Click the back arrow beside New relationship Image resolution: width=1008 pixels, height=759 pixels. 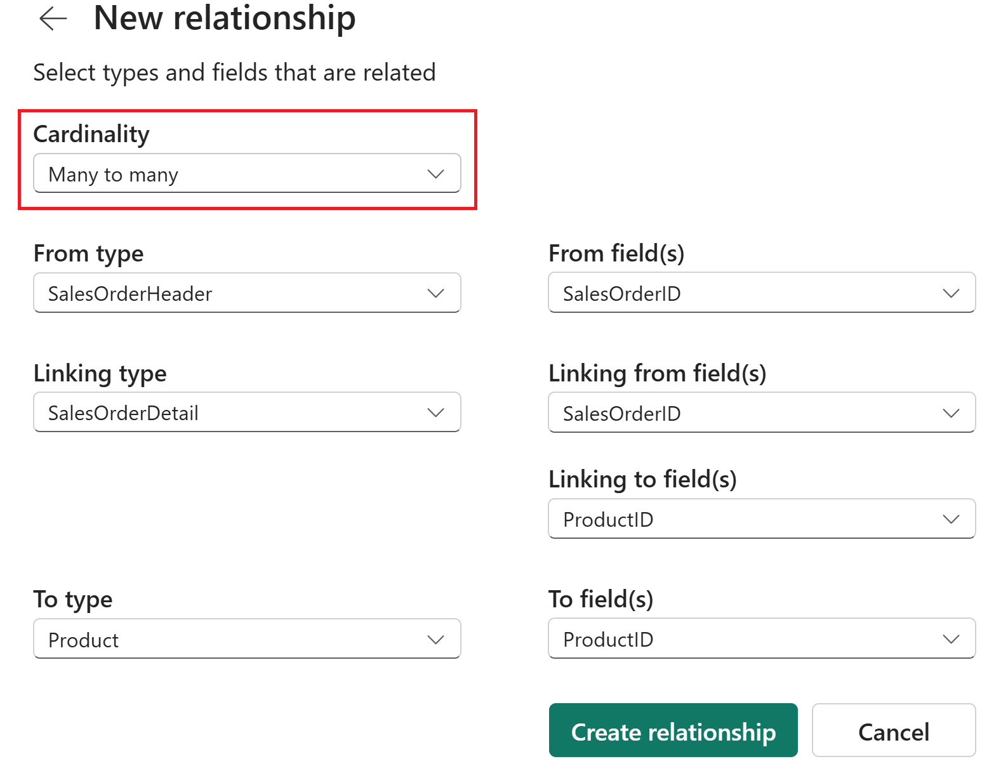(53, 18)
